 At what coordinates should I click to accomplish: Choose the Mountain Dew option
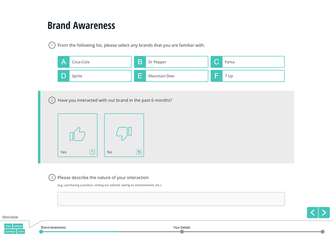tap(176, 76)
